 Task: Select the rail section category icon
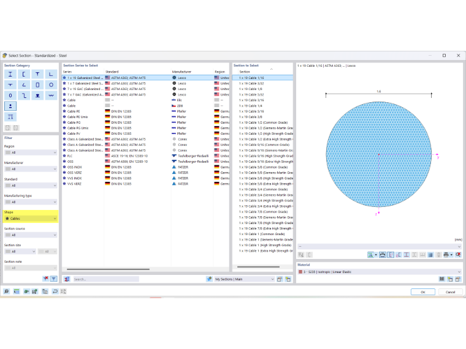(37, 96)
